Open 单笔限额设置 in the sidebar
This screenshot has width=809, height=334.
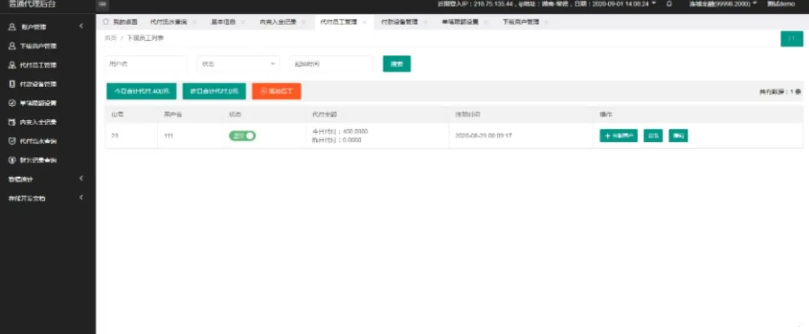tap(38, 103)
